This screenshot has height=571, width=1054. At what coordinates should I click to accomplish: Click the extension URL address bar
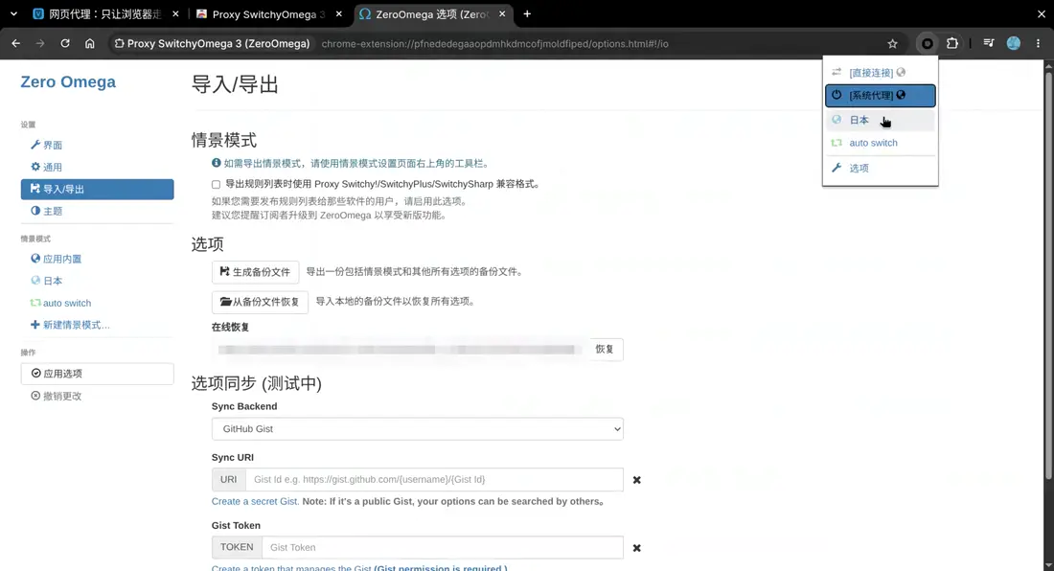pos(494,44)
